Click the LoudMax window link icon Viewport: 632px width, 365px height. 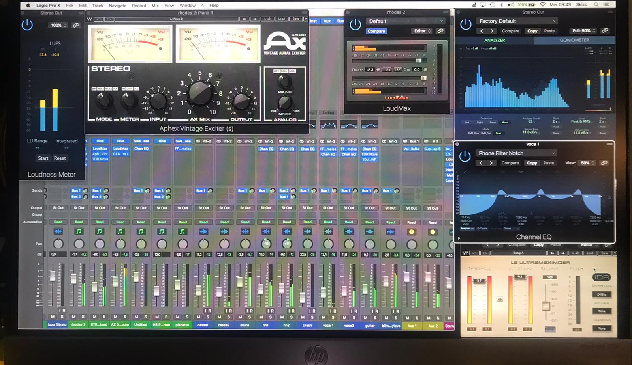pos(440,31)
